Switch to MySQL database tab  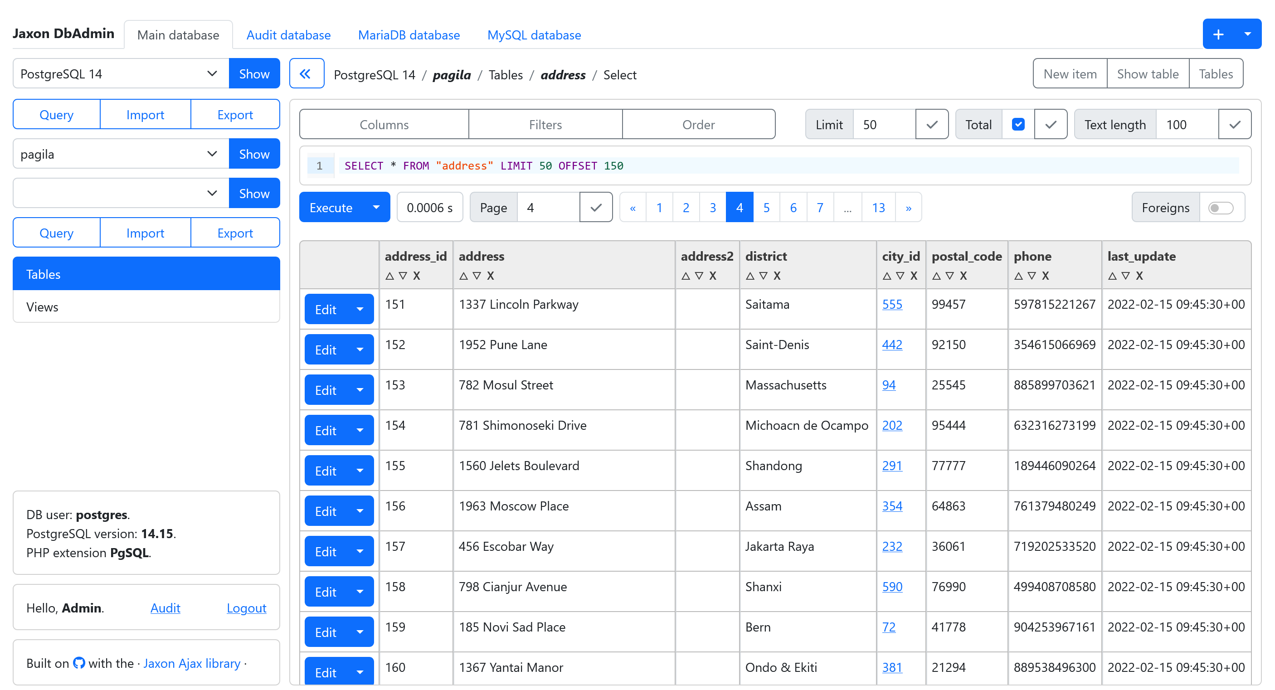click(534, 34)
